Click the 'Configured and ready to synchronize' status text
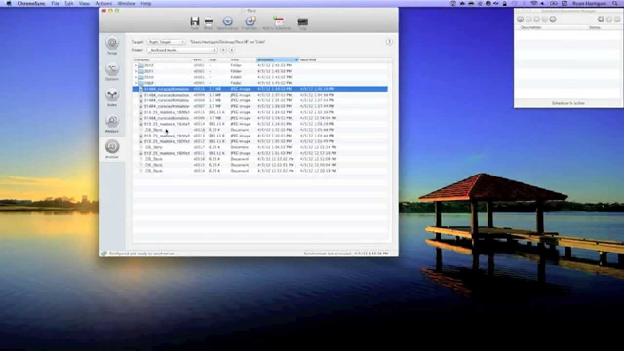The image size is (624, 351). [142, 253]
